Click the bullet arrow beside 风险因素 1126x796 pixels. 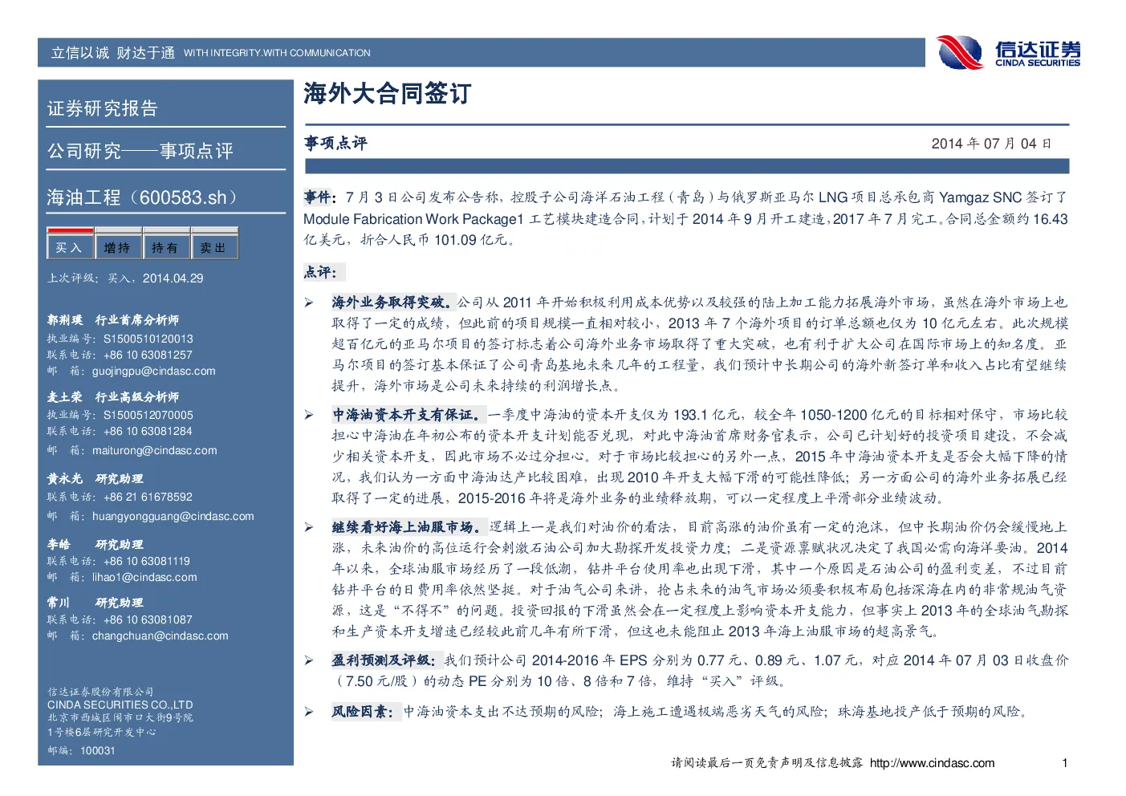click(309, 712)
